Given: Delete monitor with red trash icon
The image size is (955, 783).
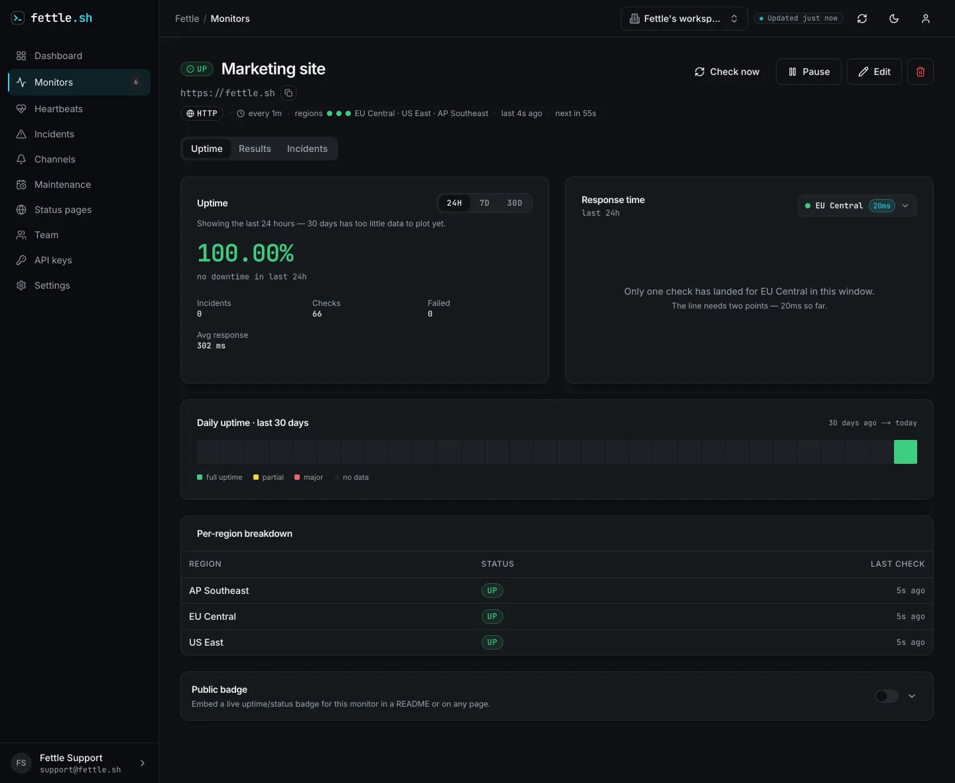Looking at the screenshot, I should coord(921,72).
